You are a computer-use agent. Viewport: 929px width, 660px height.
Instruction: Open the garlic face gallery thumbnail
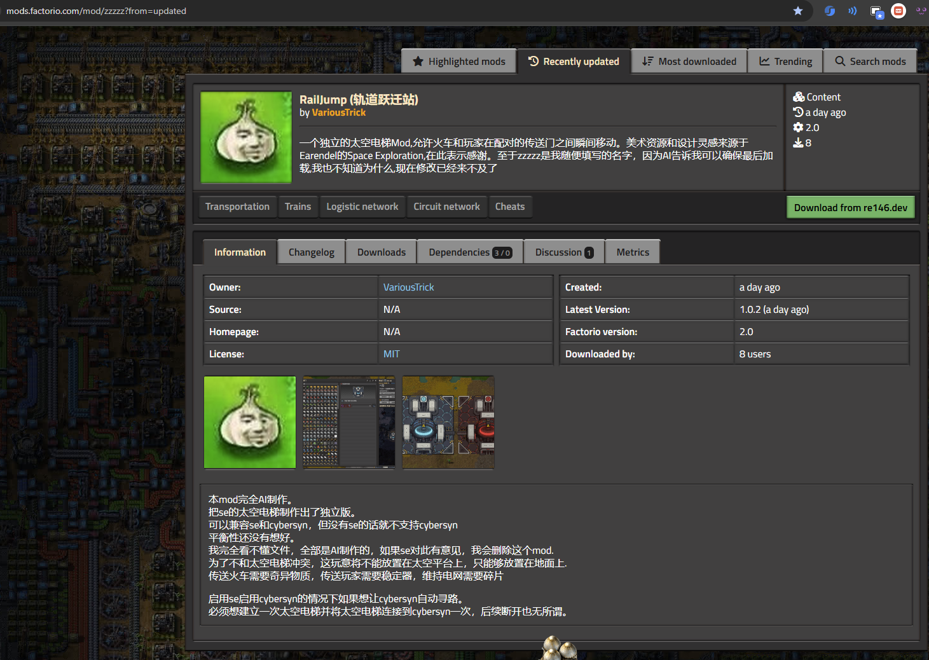point(250,422)
